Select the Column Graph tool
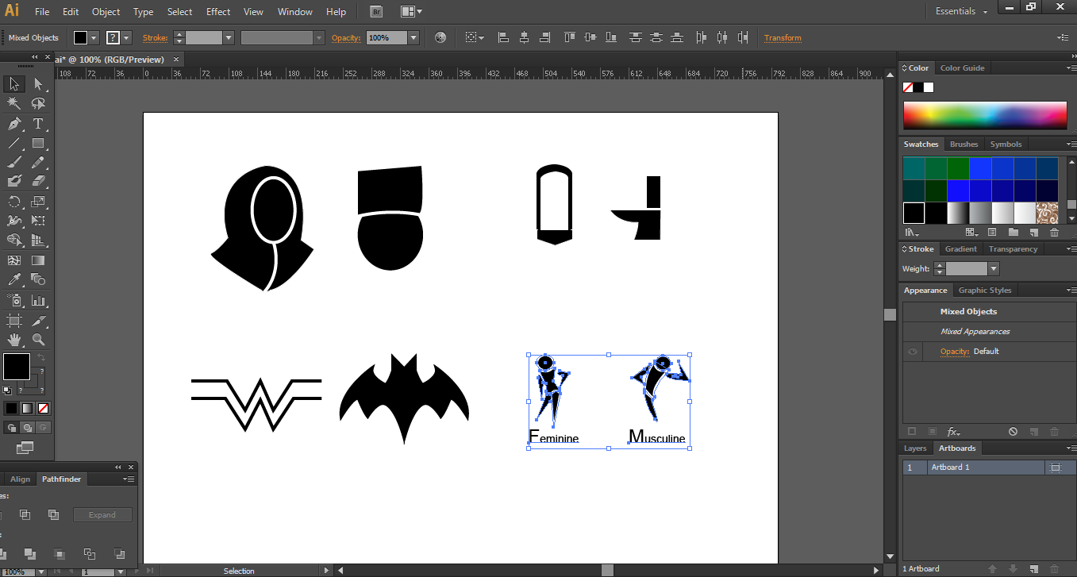This screenshot has height=577, width=1077. (x=38, y=301)
